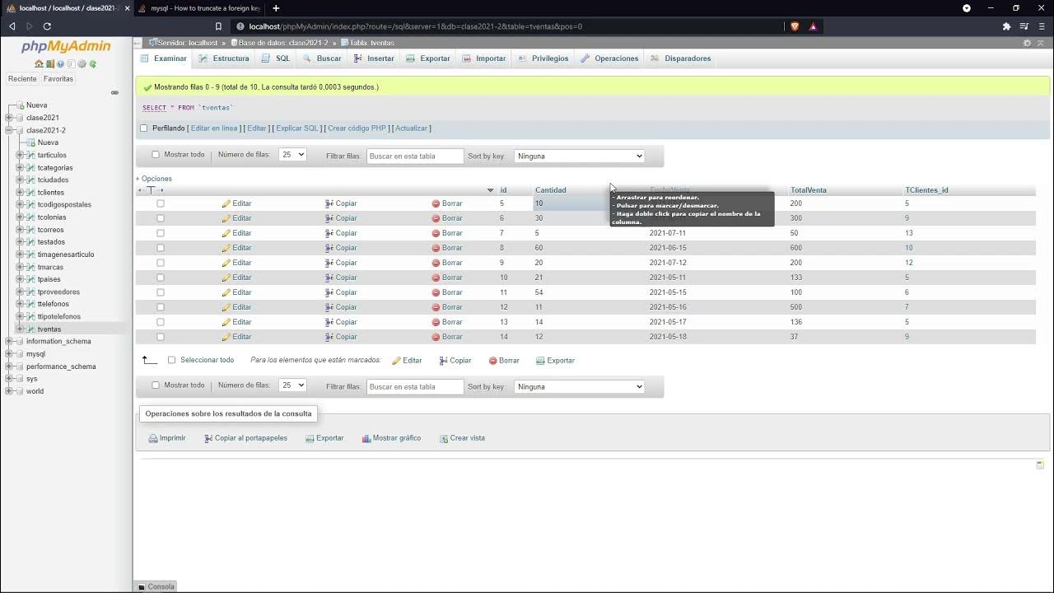This screenshot has width=1054, height=593.
Task: Select the row checkbox for id 5
Action: [x=161, y=203]
